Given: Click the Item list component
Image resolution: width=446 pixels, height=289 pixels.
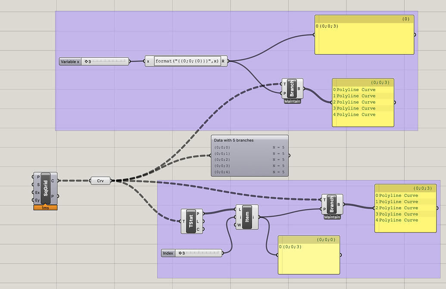Looking at the screenshot, I should 246,217.
